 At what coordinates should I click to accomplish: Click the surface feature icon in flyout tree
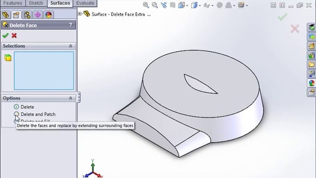coord(87,14)
